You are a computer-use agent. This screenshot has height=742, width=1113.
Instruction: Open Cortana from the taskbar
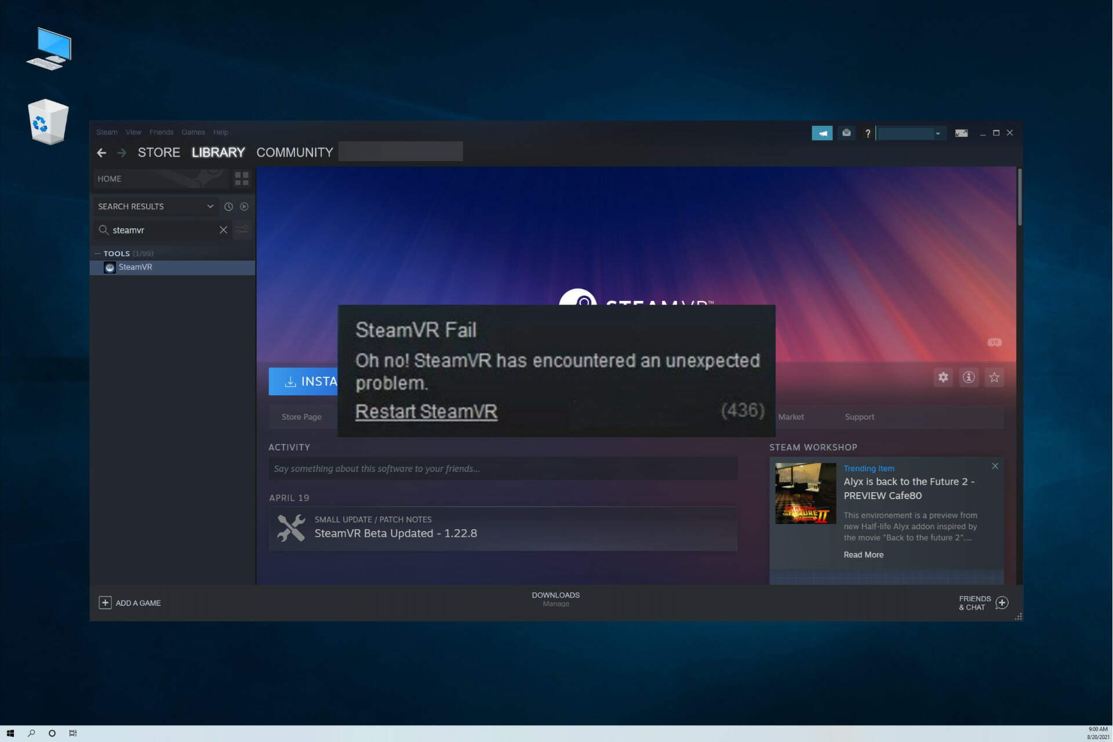pyautogui.click(x=52, y=733)
